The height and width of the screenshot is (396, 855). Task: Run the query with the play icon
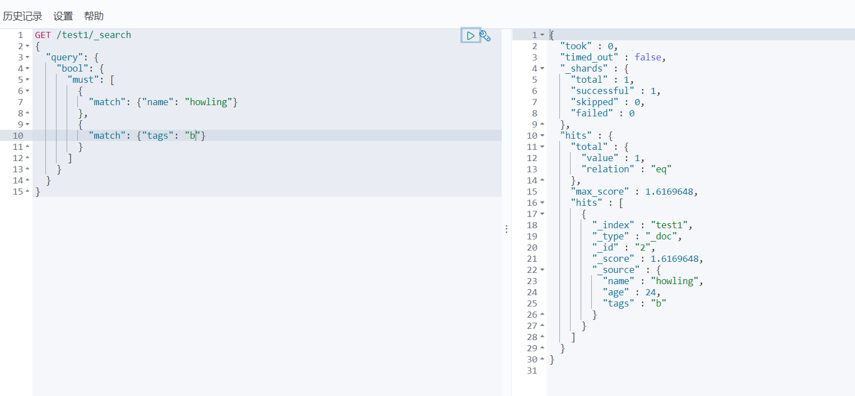point(470,36)
